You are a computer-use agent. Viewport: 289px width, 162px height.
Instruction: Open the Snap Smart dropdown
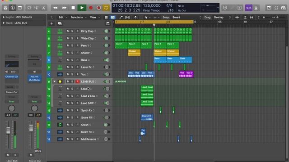tap(186, 17)
